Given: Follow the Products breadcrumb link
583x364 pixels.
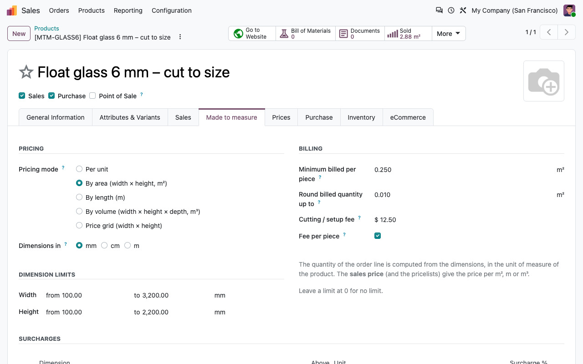Looking at the screenshot, I should (46, 28).
